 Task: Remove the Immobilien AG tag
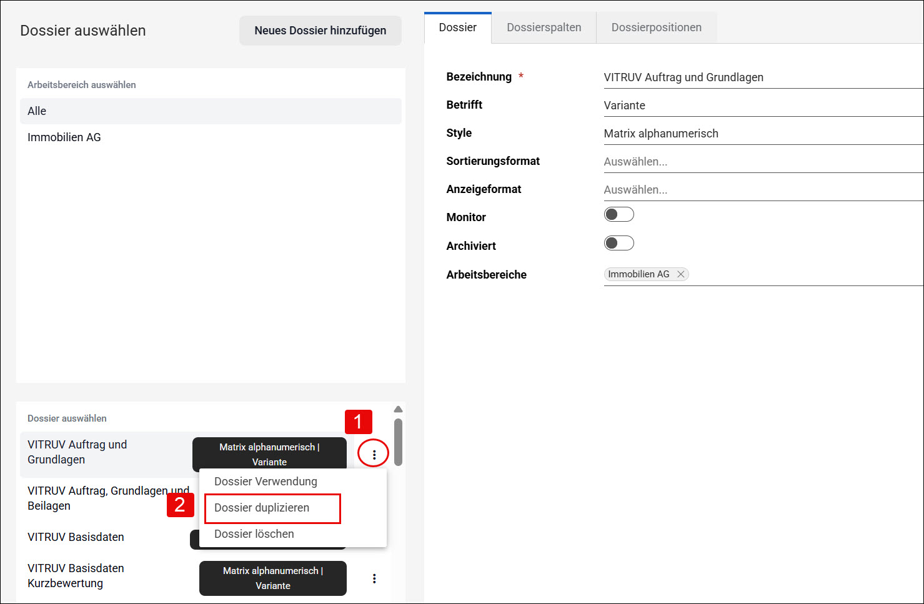(x=681, y=274)
